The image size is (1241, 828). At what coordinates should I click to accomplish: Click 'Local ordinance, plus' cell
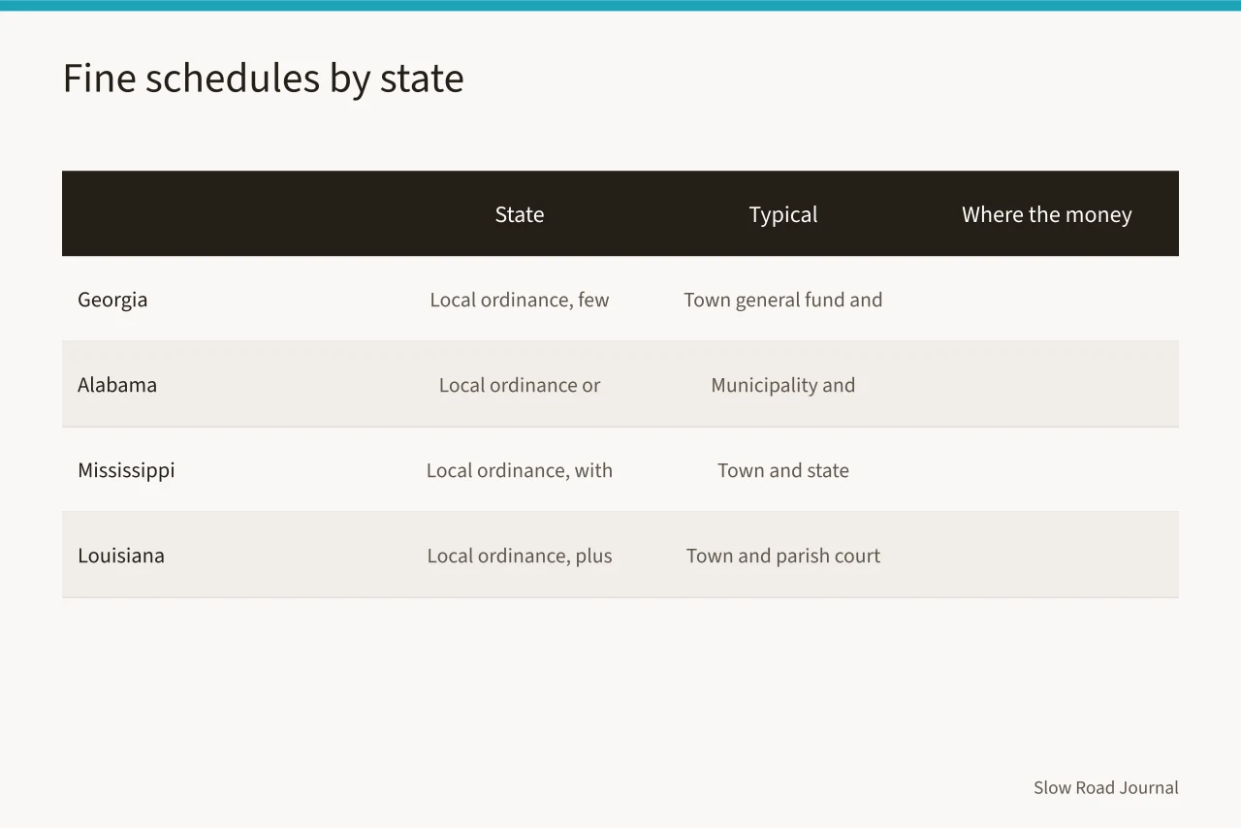click(520, 556)
